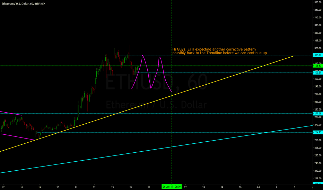This screenshot has width=323, height=190.
Task: Select the 277.25 price level label
Action: 318,113
